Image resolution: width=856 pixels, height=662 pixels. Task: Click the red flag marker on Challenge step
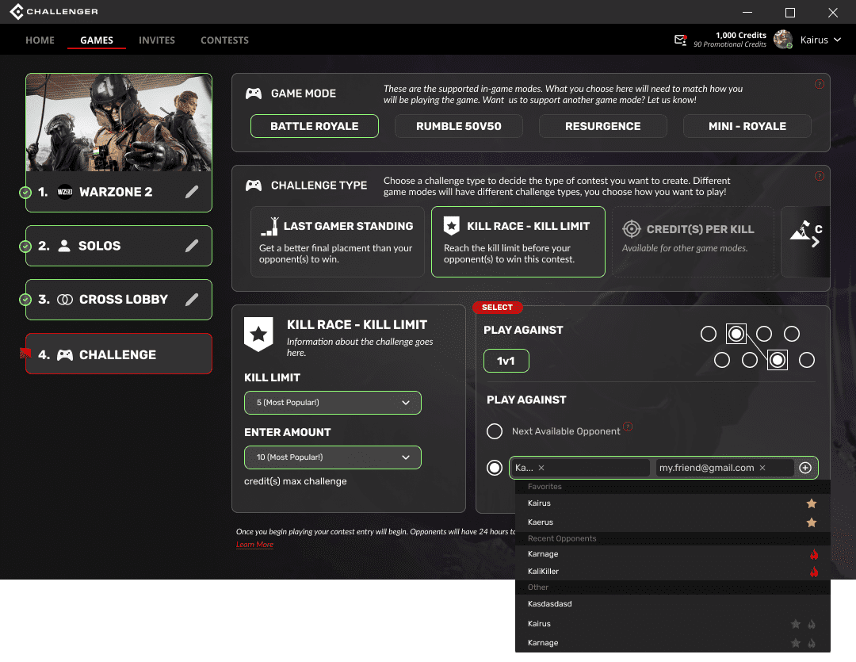point(25,354)
